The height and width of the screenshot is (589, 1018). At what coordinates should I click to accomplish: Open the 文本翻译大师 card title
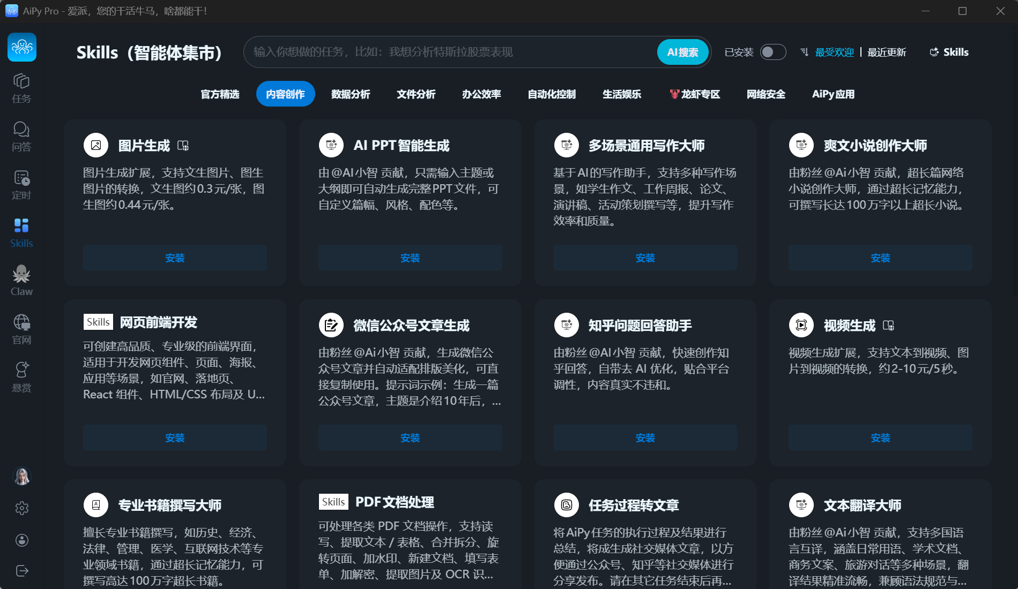tap(862, 505)
